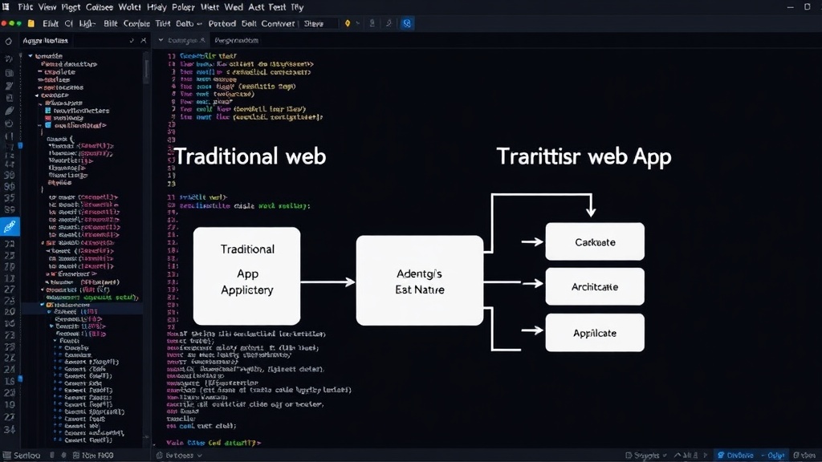Click the red window dot at top left

point(4,23)
